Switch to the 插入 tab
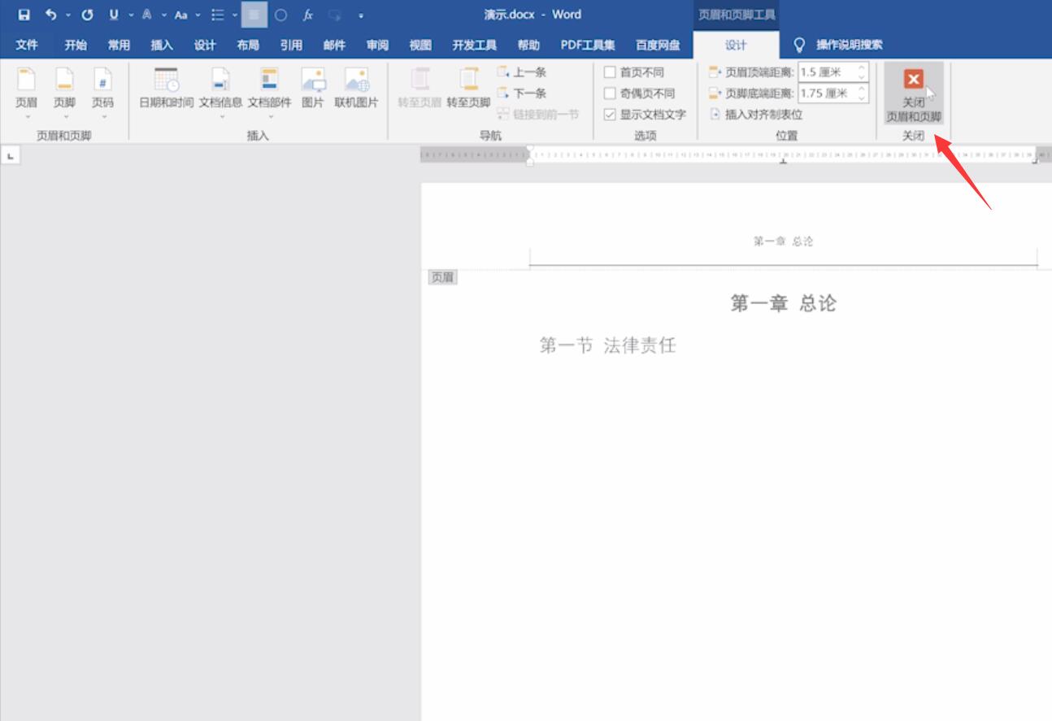 [162, 45]
